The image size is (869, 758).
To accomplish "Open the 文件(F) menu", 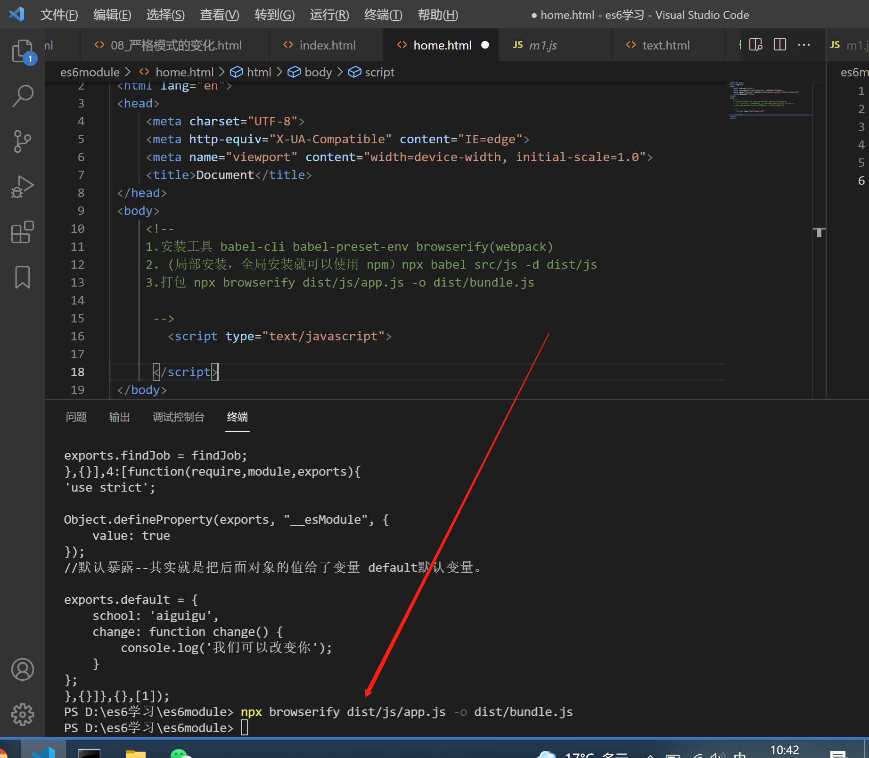I will click(x=59, y=15).
